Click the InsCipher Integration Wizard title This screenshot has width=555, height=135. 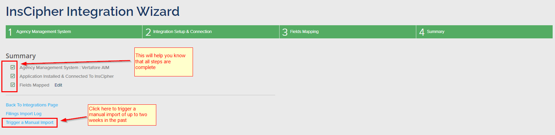[93, 11]
